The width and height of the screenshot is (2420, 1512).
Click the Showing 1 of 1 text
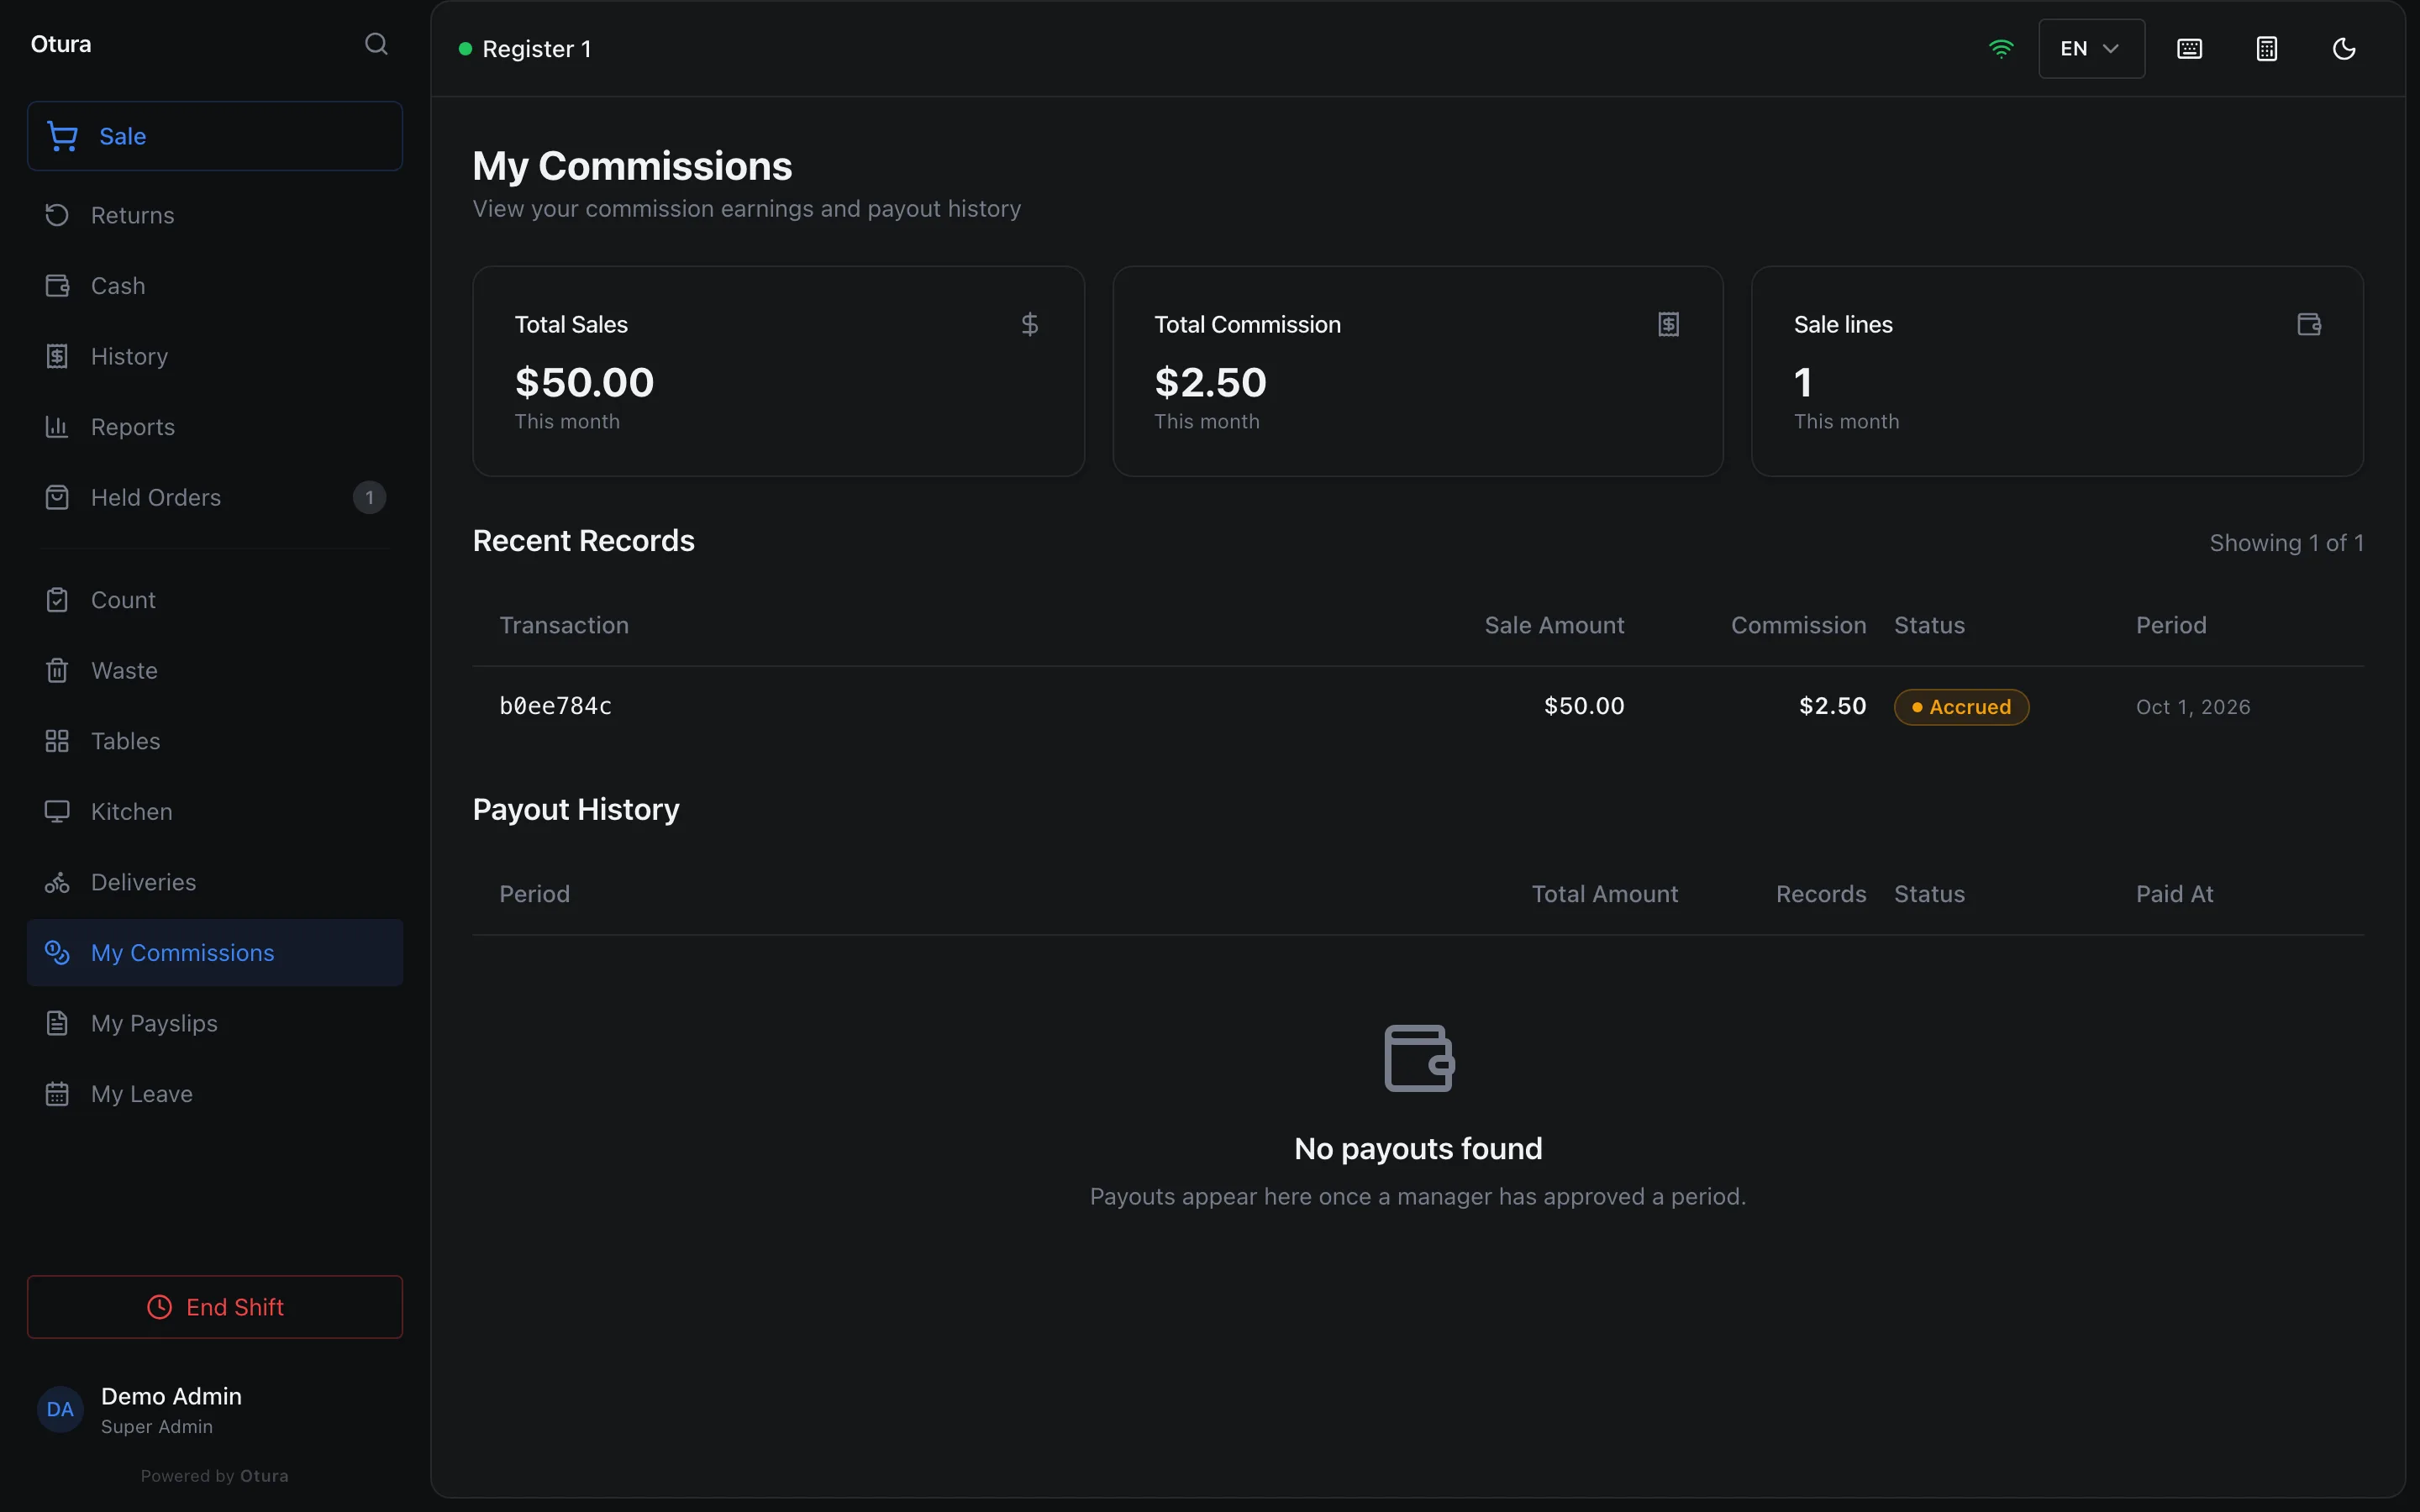click(2286, 543)
